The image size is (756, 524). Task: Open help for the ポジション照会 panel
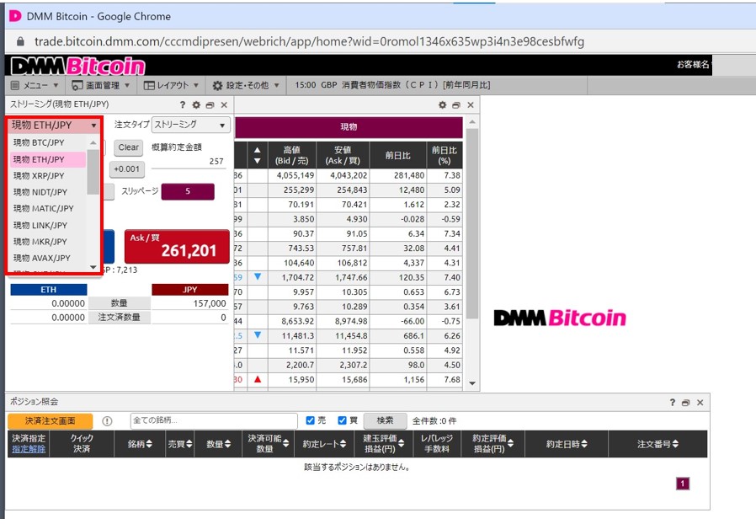pyautogui.click(x=672, y=403)
